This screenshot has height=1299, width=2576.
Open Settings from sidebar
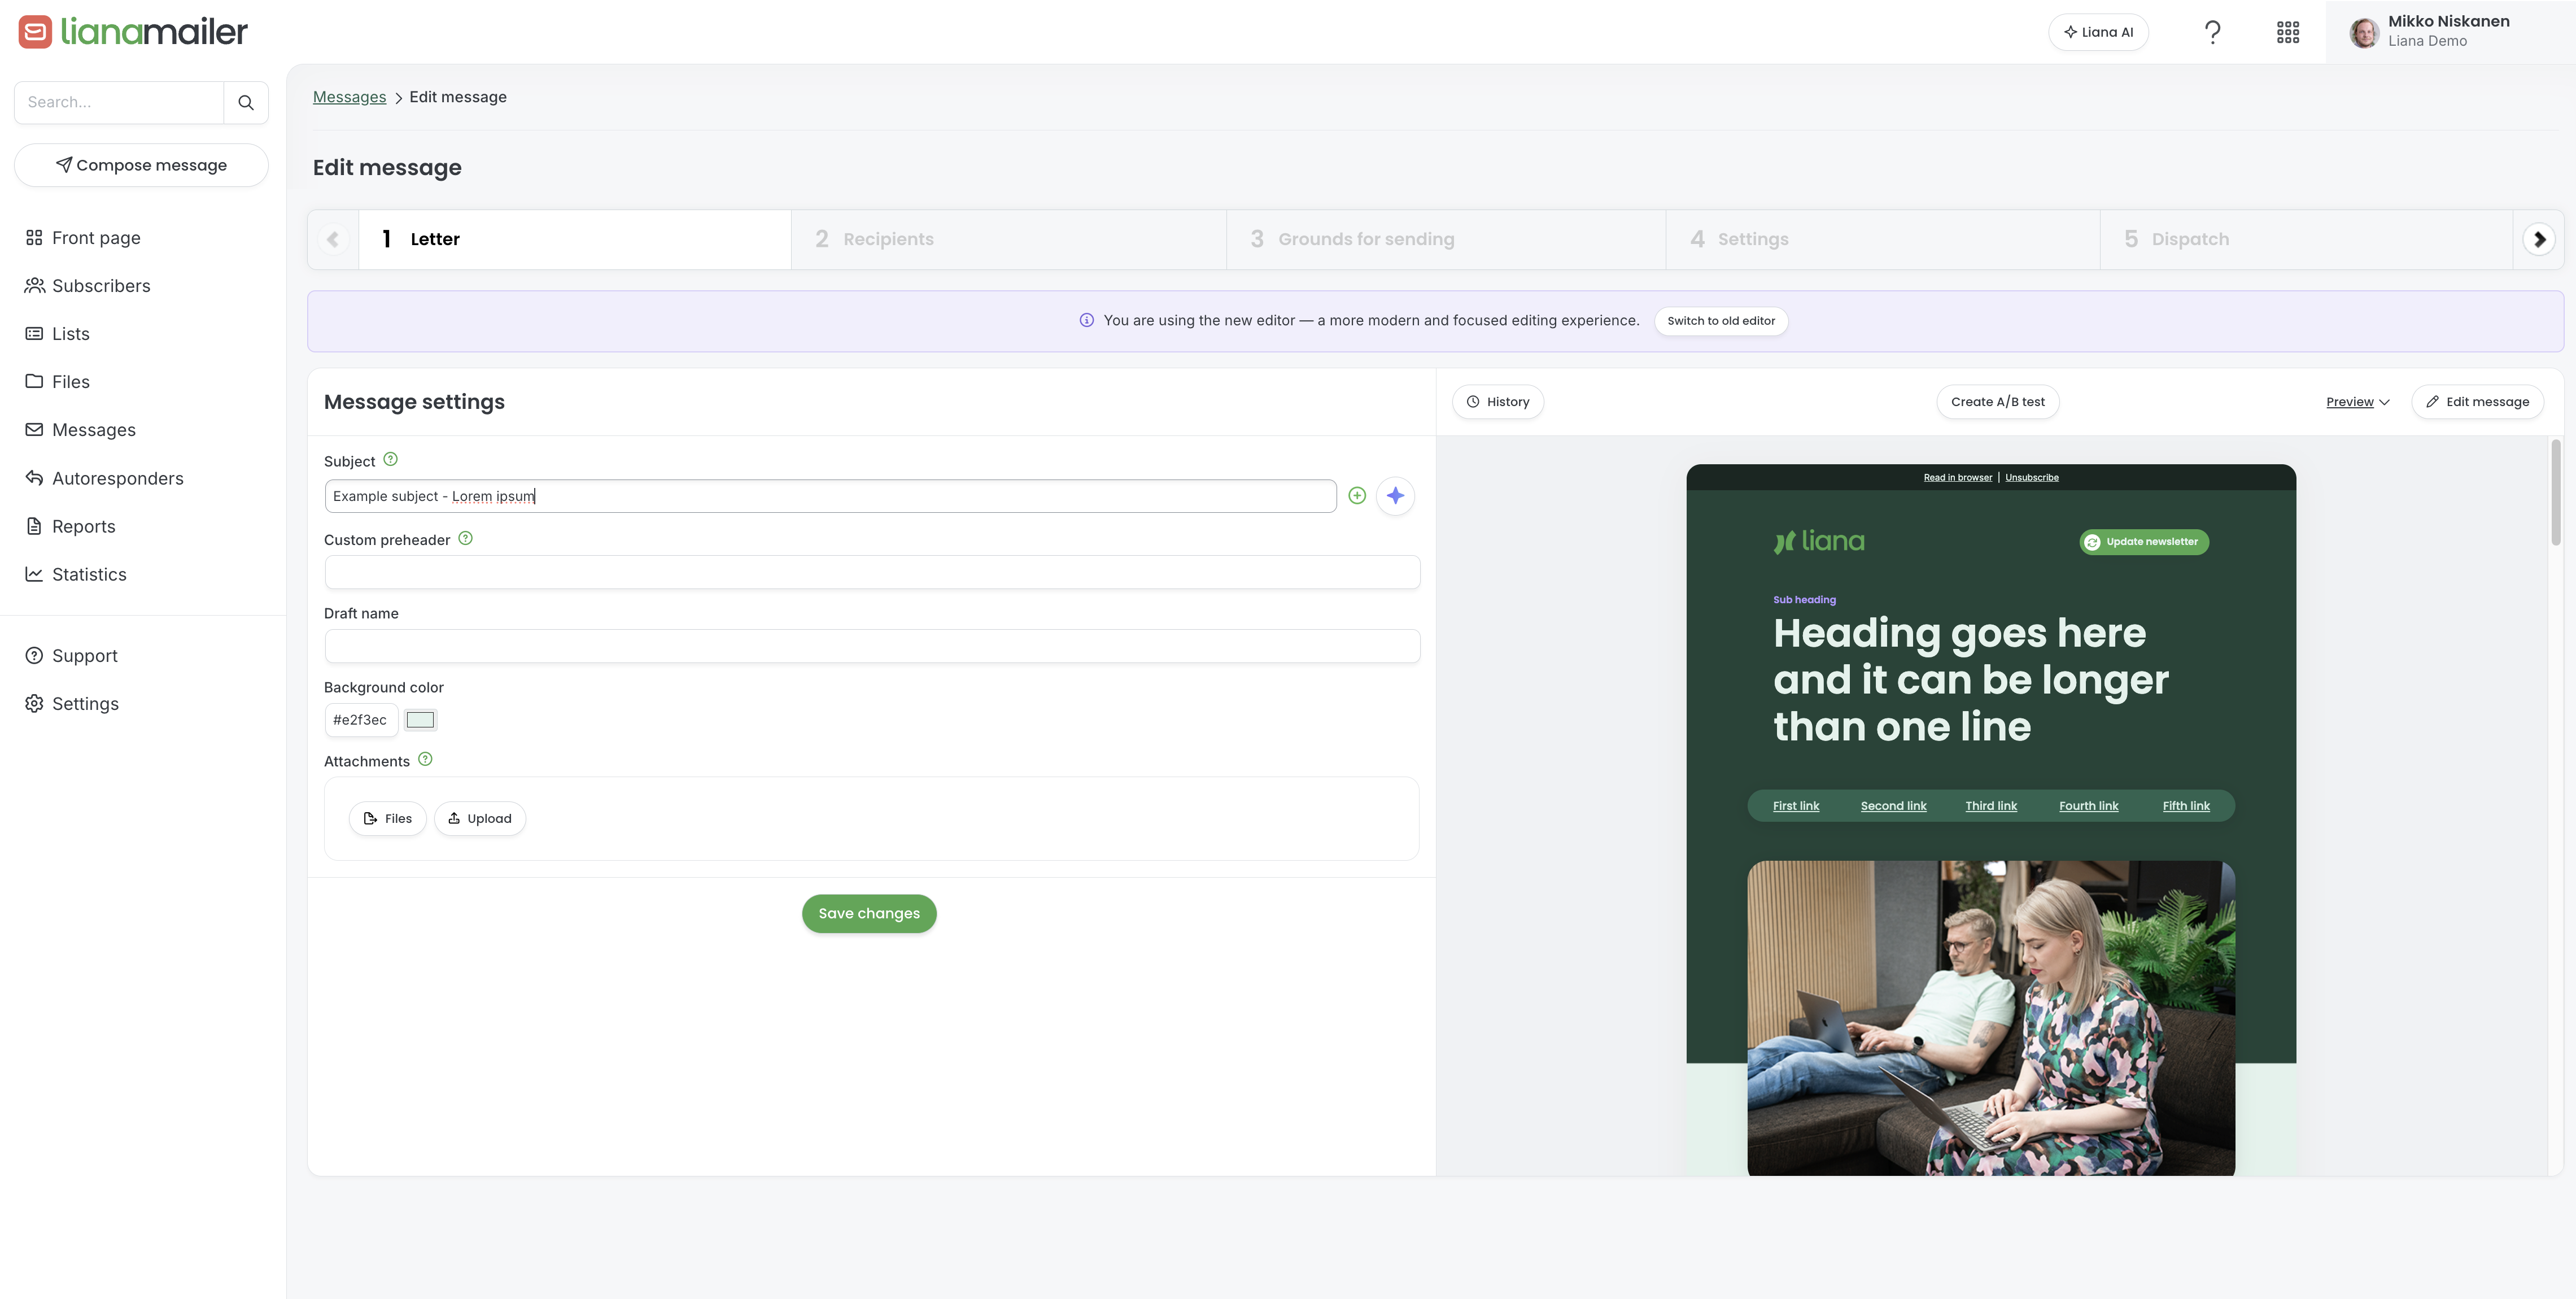pos(72,703)
